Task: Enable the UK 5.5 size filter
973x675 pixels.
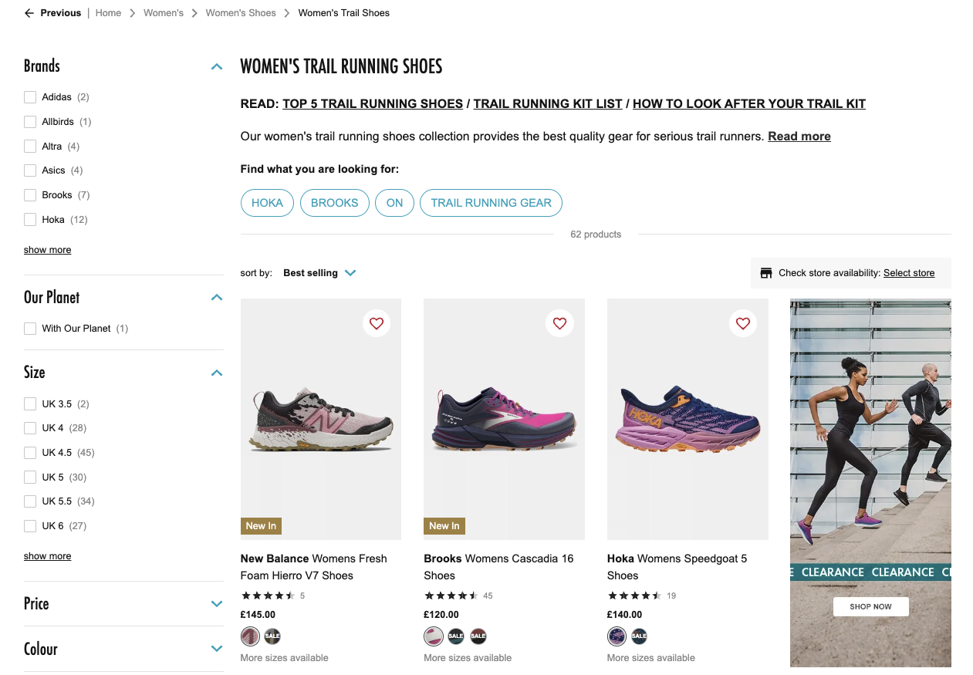Action: (x=30, y=501)
